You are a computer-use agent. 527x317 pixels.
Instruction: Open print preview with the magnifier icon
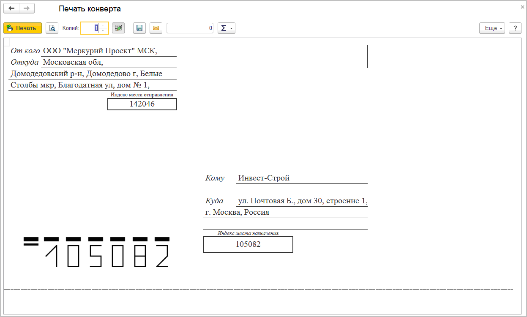point(52,28)
